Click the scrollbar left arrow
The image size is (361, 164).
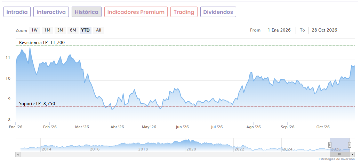[18, 155]
